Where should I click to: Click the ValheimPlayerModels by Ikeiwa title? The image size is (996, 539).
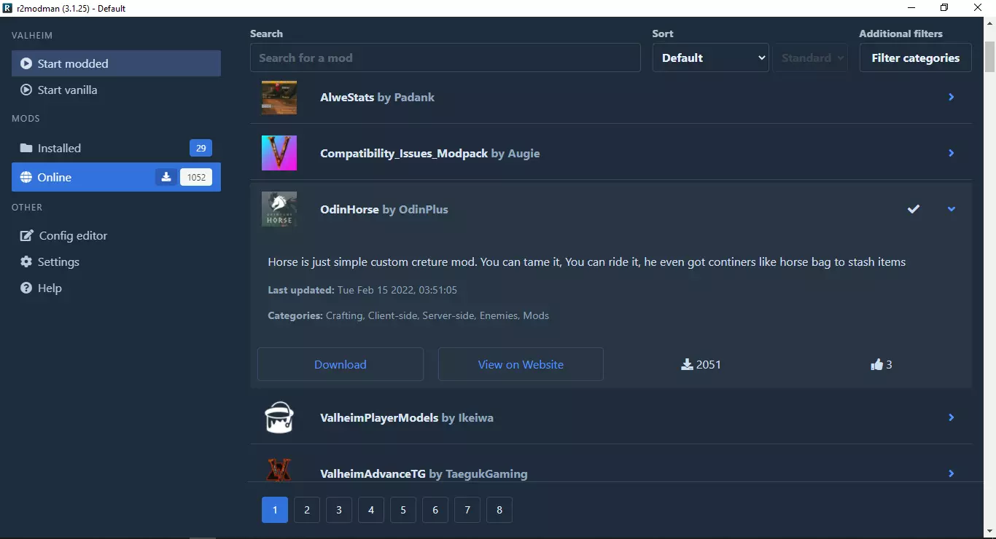(x=407, y=418)
